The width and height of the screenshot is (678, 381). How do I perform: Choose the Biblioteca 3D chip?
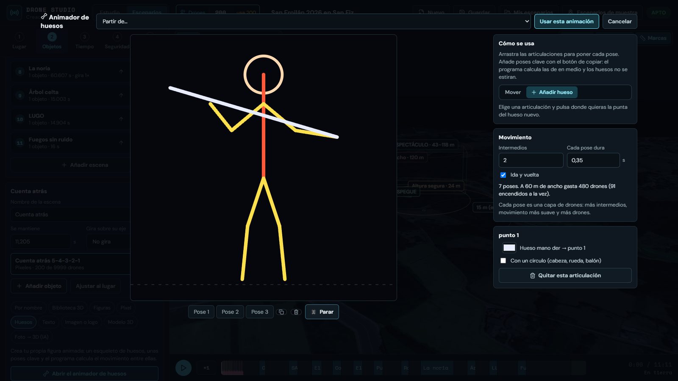tap(68, 308)
